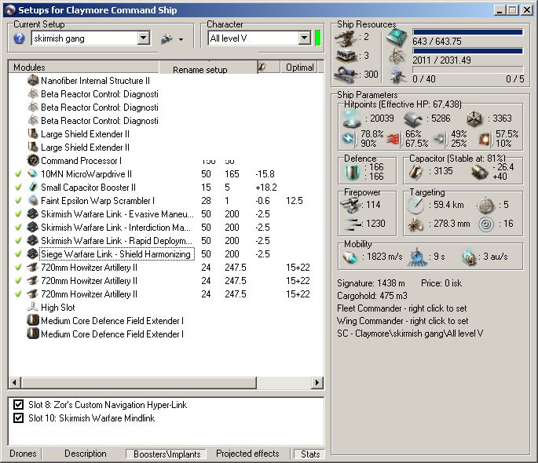The height and width of the screenshot is (463, 538).
Task: Click Wing Commander right click to set text
Action: coord(402,321)
